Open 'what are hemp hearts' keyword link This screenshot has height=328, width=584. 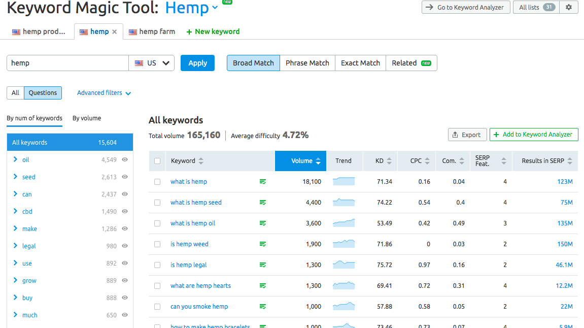200,285
